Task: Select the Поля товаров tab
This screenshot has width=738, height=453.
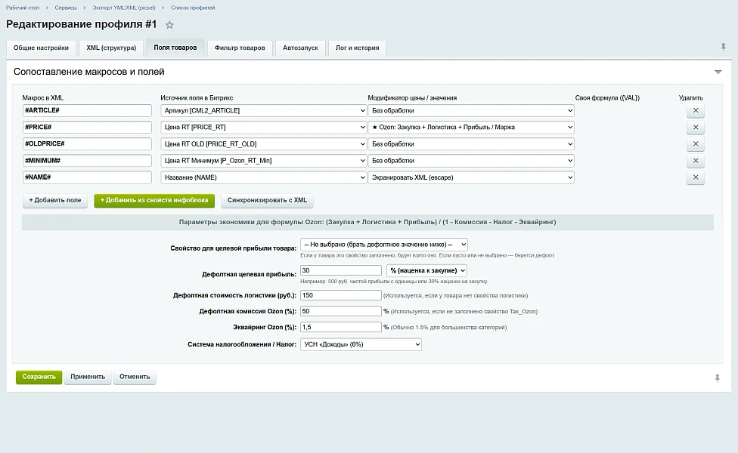Action: coord(175,48)
